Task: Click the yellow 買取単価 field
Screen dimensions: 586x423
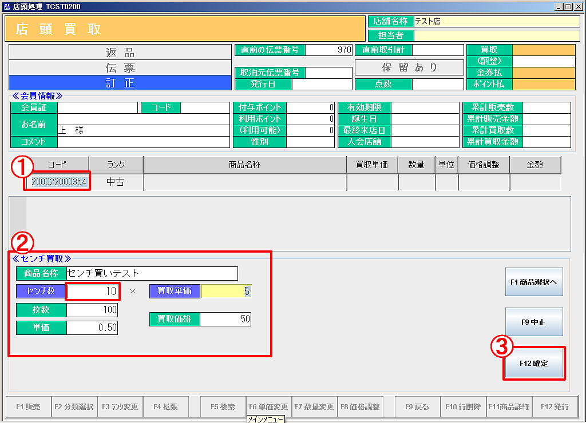Action: [225, 291]
